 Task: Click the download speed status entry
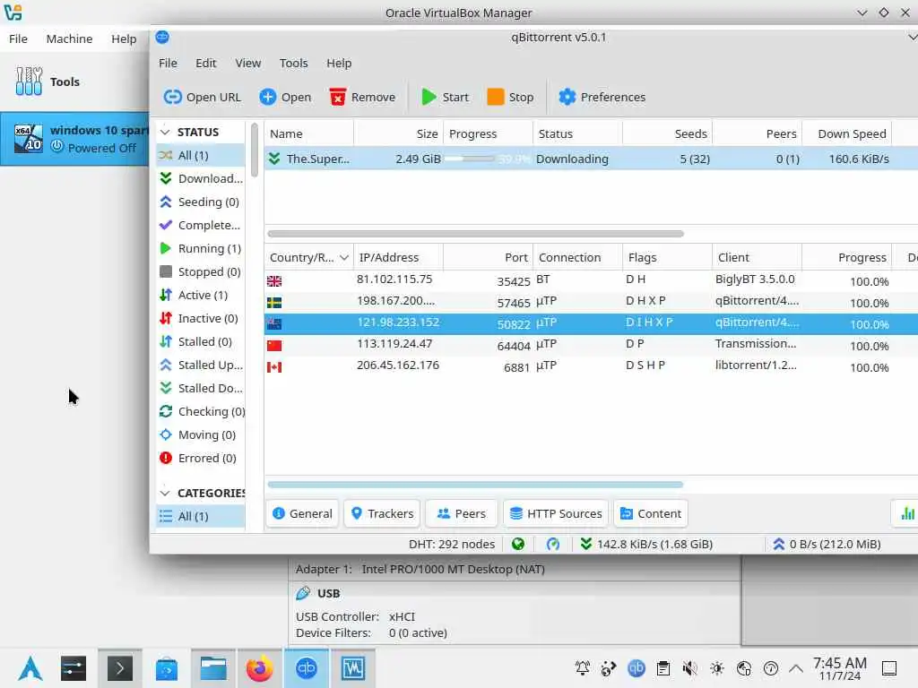pyautogui.click(x=646, y=544)
